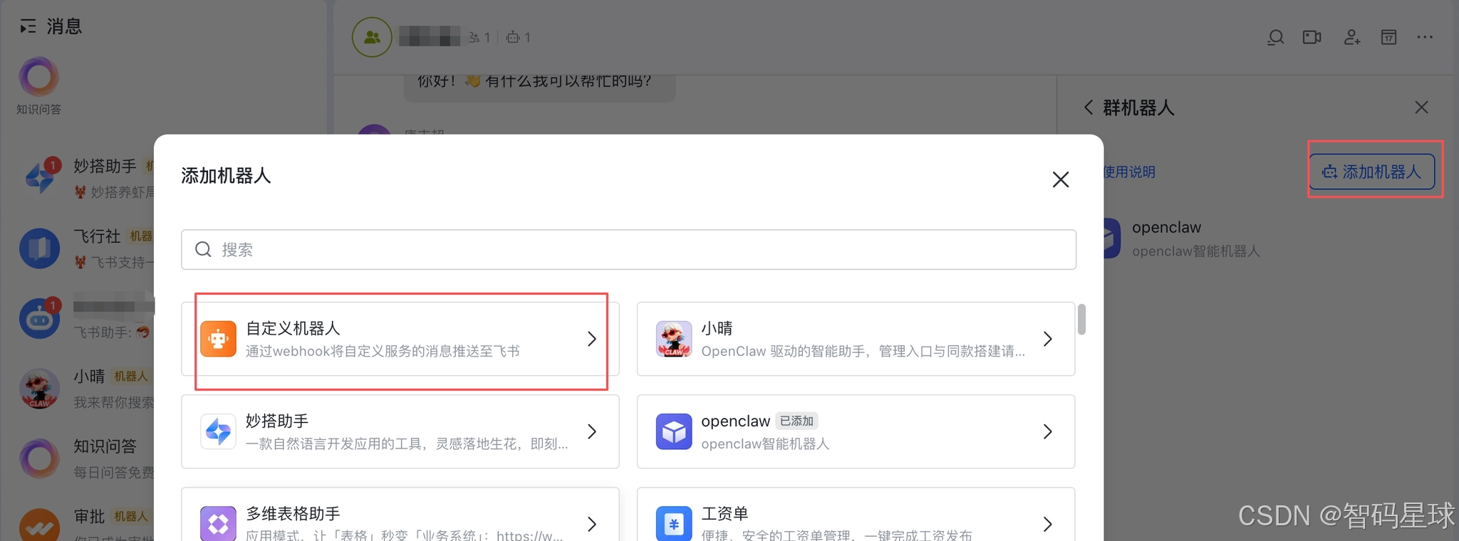Open the 知识问答 shortcut at sidebar top
Viewport: 1459px width, 541px height.
click(x=39, y=87)
